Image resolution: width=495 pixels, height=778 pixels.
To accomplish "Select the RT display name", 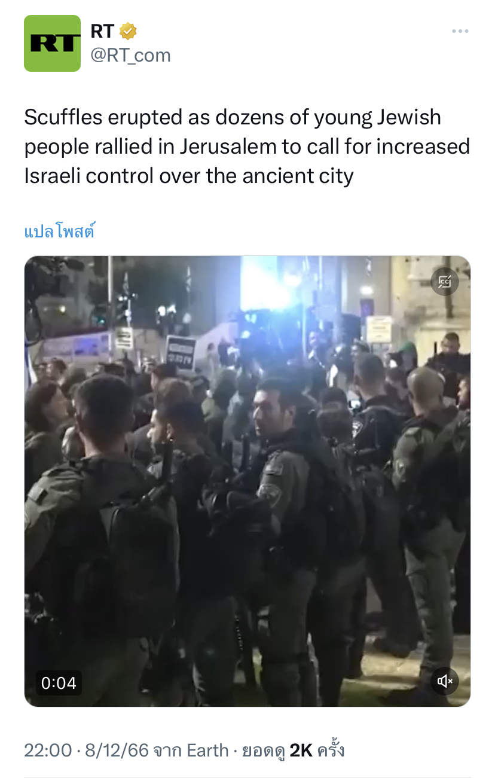I will click(x=102, y=32).
